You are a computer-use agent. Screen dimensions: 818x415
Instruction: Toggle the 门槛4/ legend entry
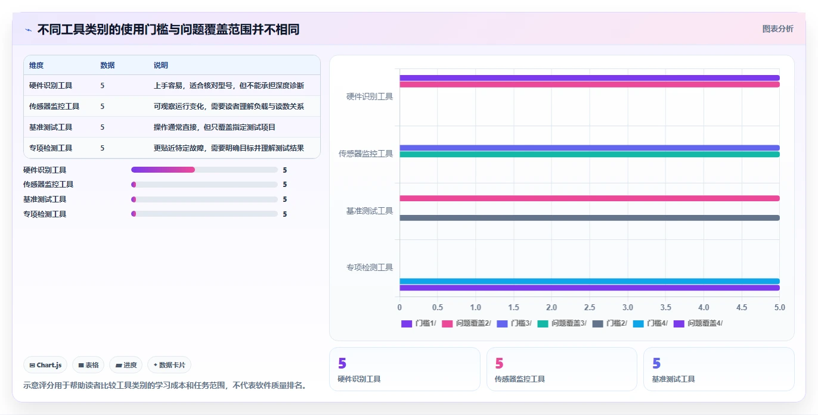tap(650, 323)
